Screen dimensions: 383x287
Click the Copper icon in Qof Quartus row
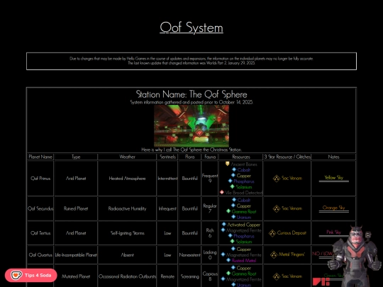coord(233,249)
